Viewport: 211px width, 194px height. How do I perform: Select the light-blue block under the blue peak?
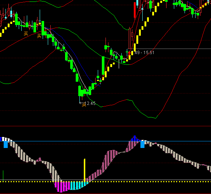[142, 144]
